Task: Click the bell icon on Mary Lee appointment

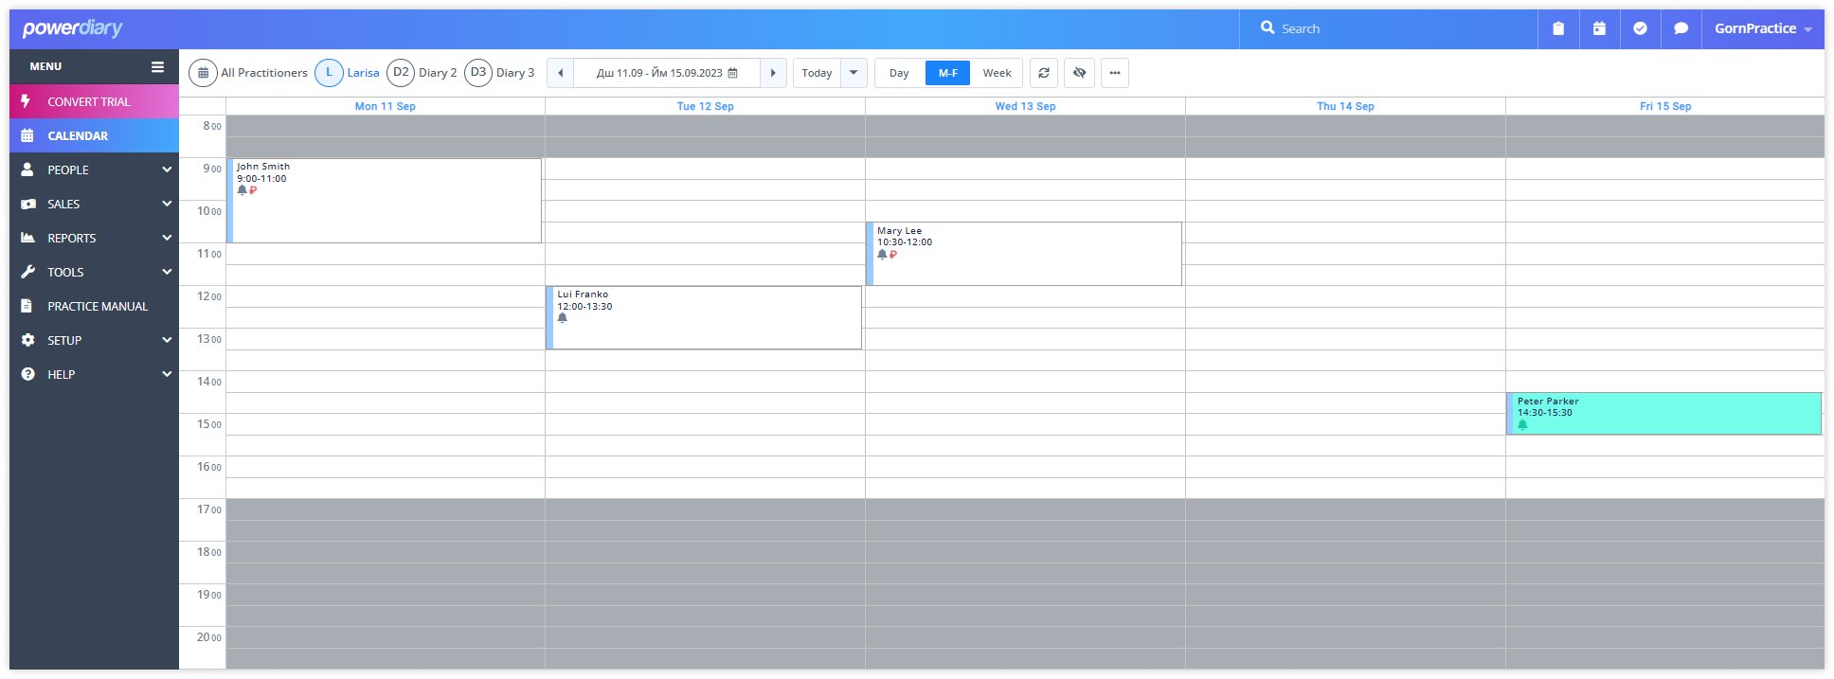Action: pyautogui.click(x=882, y=254)
